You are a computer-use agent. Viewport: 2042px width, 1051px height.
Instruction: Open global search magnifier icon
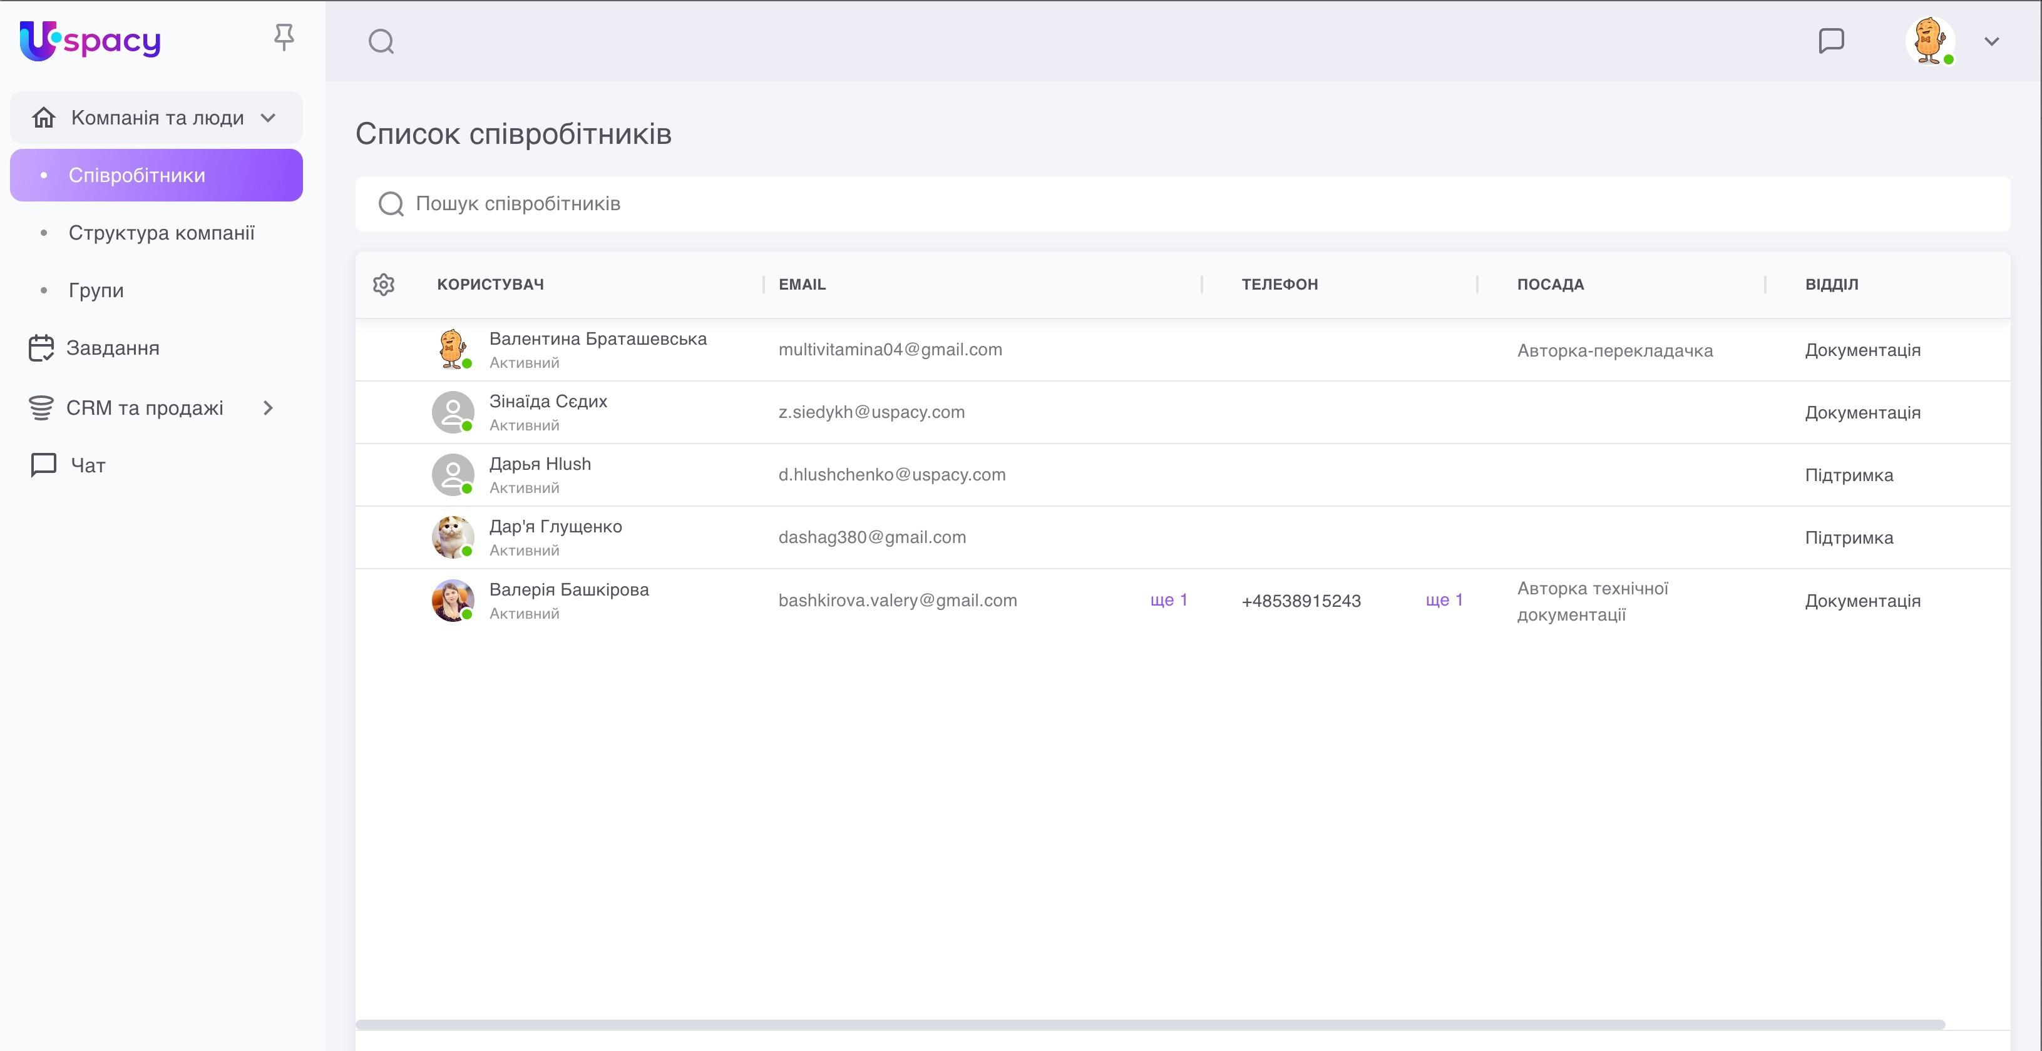click(x=381, y=41)
